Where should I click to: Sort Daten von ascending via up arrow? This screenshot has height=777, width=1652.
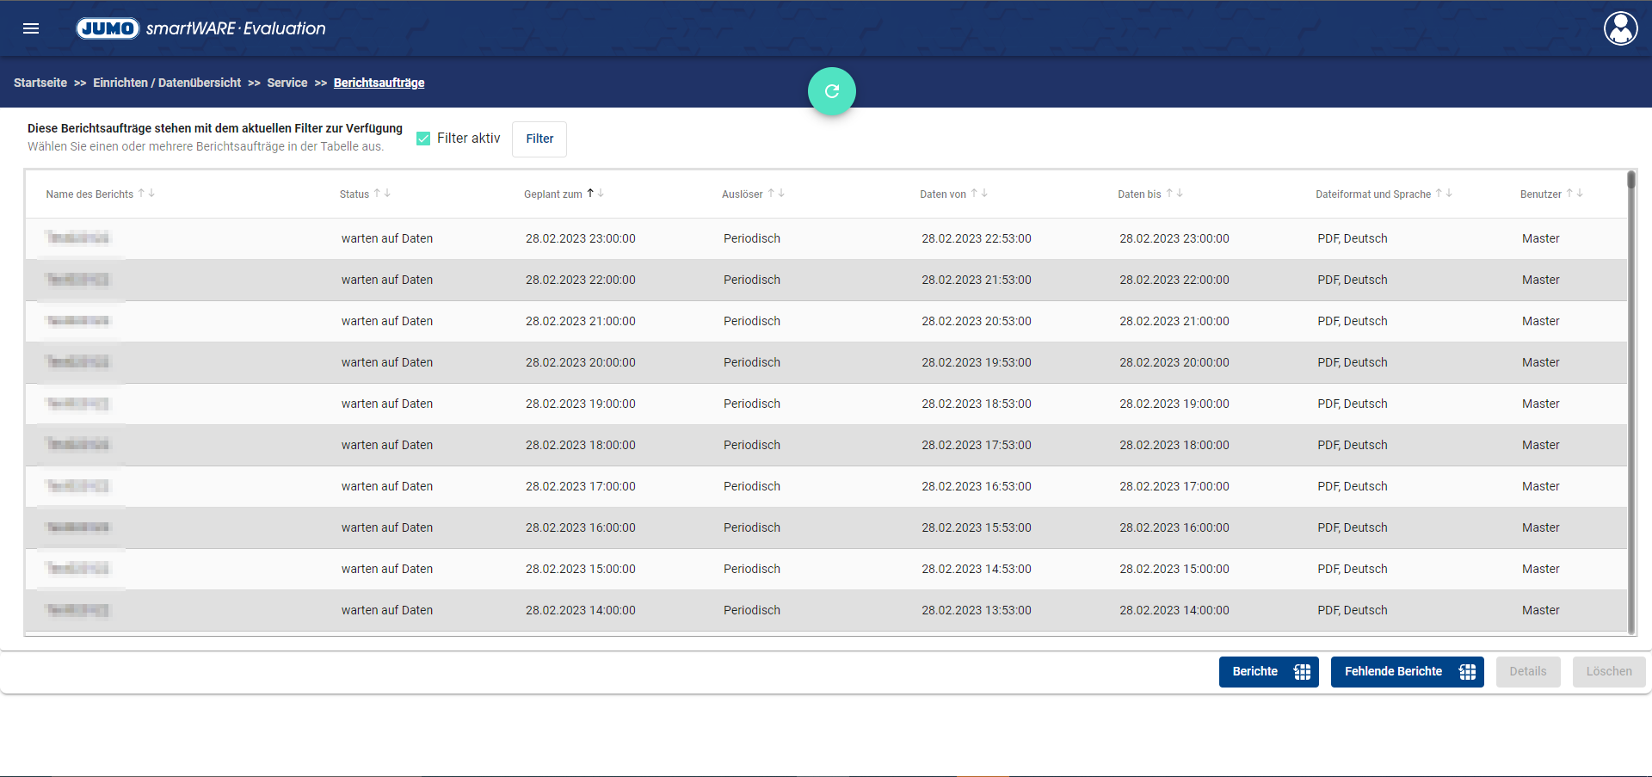point(974,194)
